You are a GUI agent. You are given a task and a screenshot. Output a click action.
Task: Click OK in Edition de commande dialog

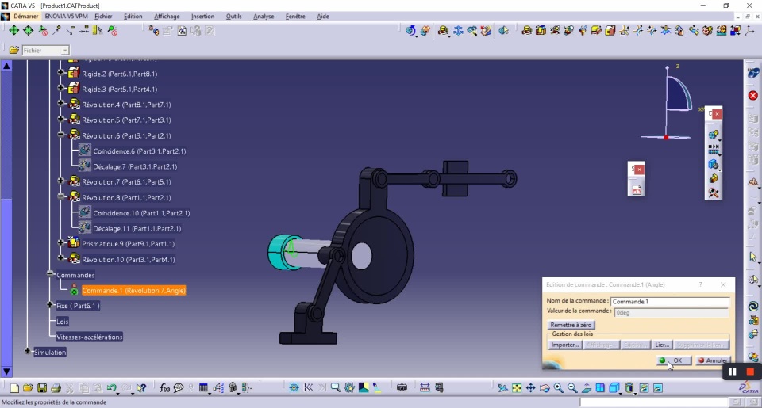[672, 360]
